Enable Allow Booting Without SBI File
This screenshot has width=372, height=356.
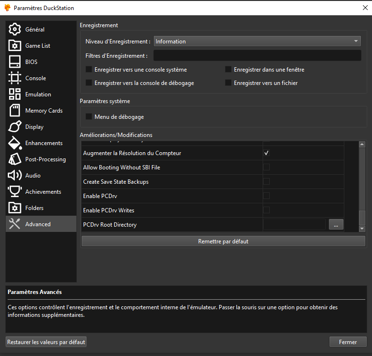coord(266,167)
